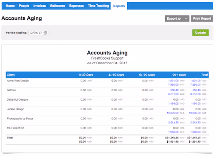The image size is (215, 156).
Task: Open Batman 90+ Days 350.49 USD amount
Action: point(174,90)
